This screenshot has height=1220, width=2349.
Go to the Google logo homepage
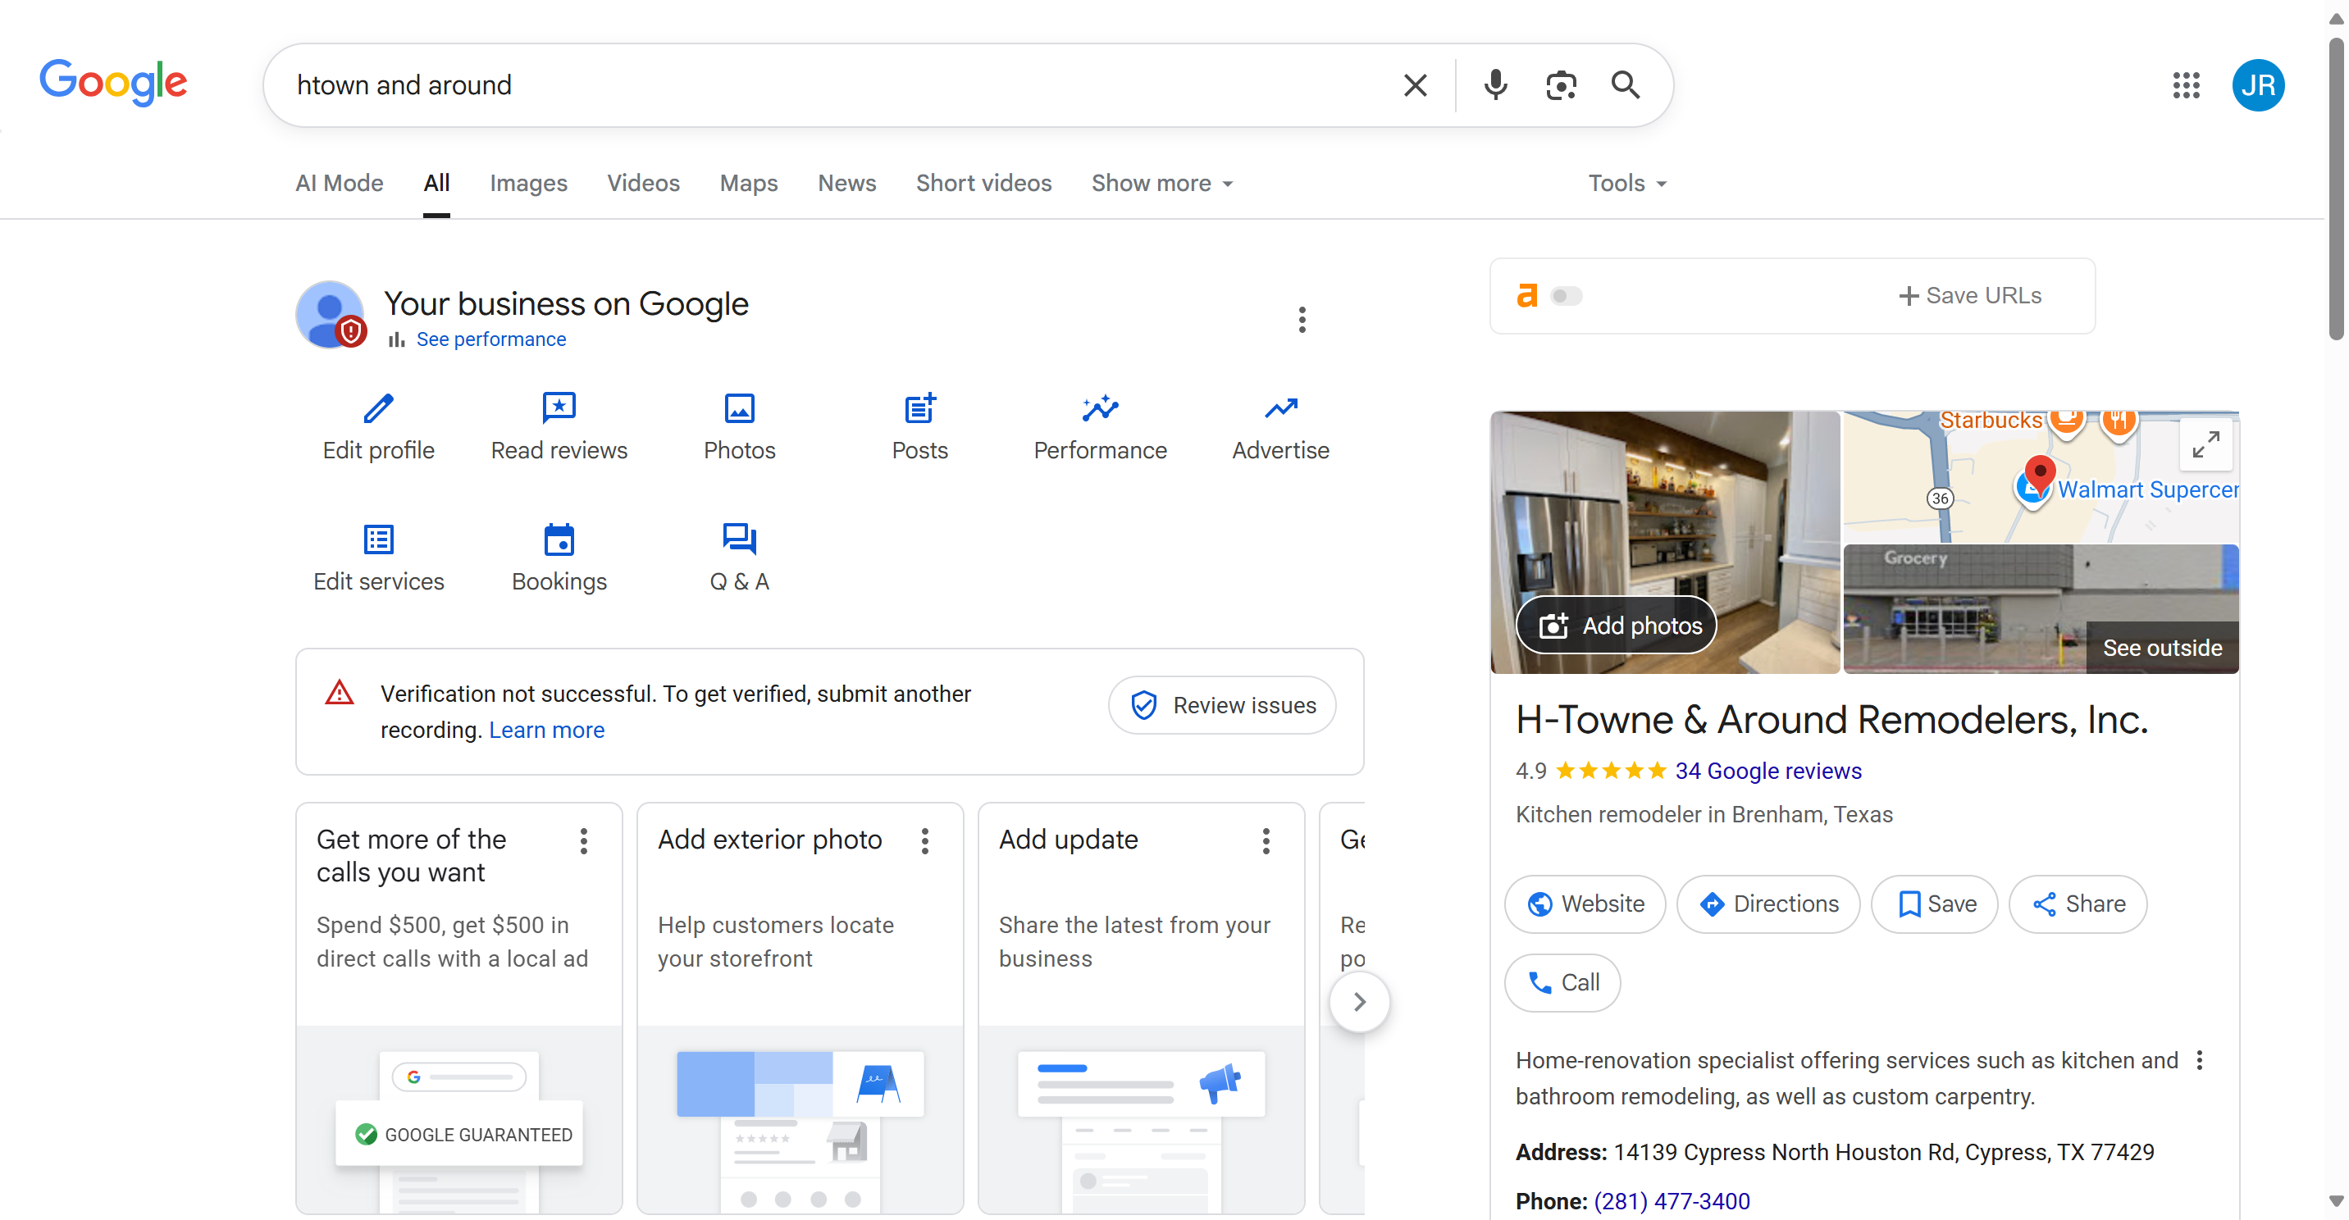113,83
